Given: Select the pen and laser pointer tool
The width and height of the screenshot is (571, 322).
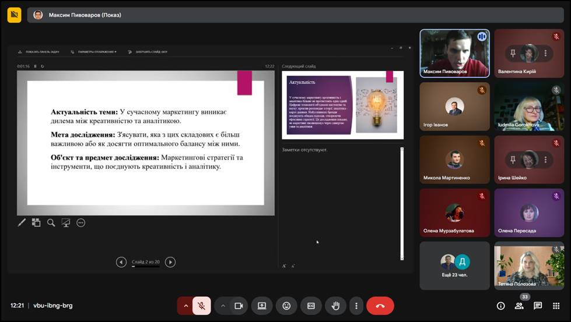Looking at the screenshot, I should pos(22,222).
